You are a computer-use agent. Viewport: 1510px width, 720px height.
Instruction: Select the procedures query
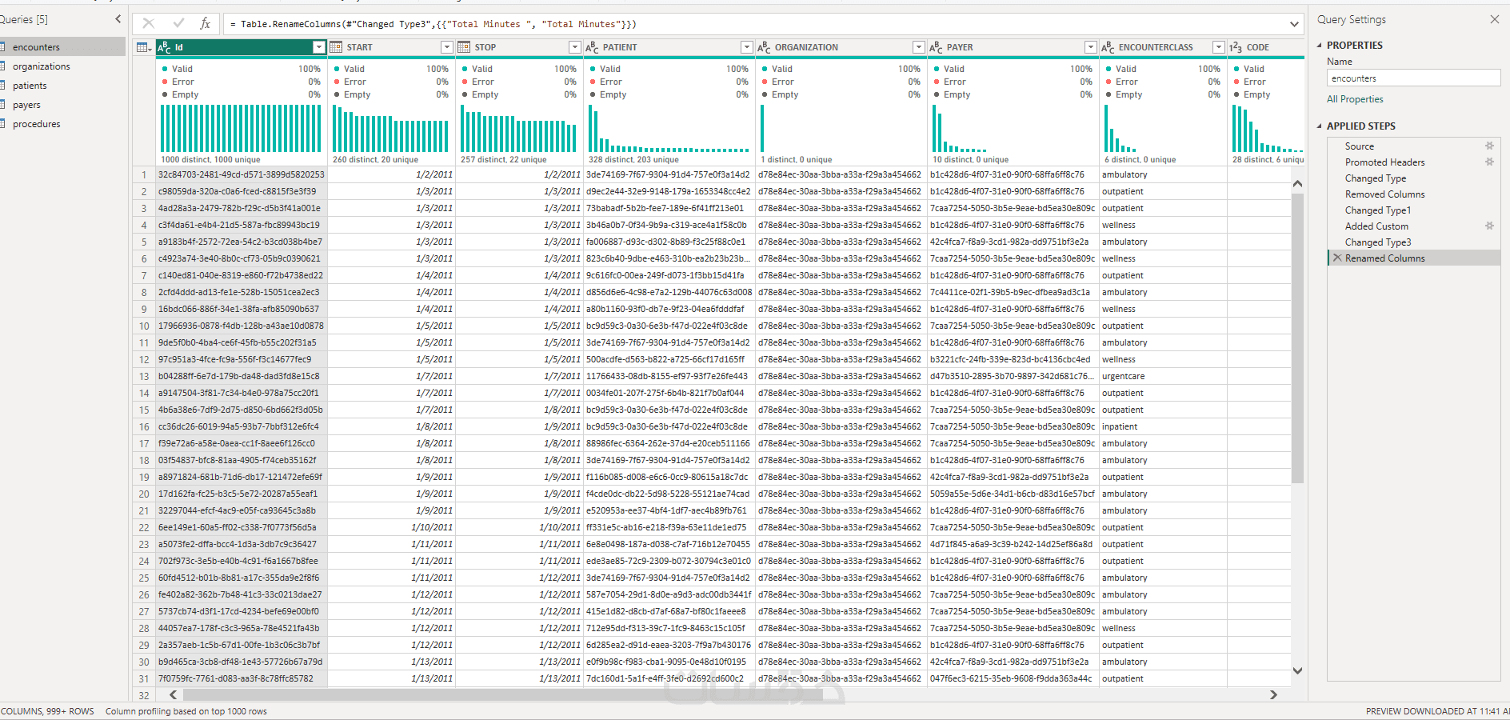pos(62,124)
